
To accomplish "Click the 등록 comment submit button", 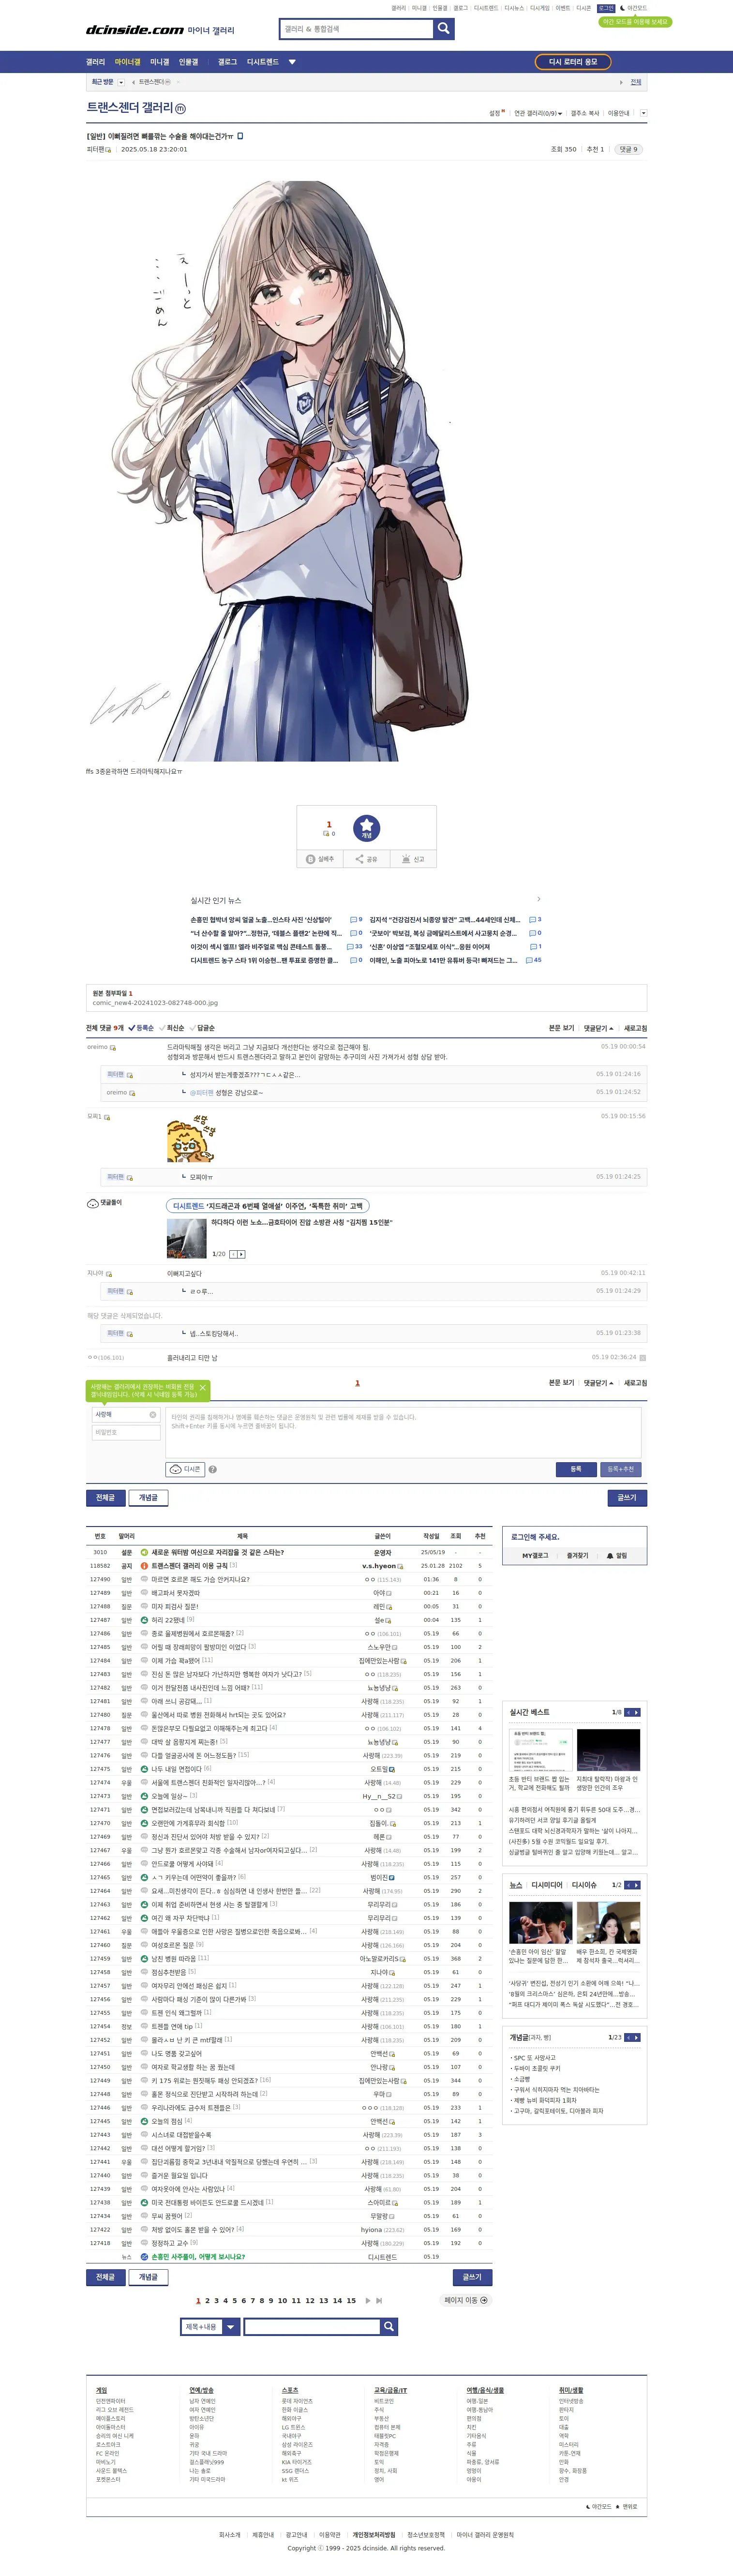I will (x=576, y=1469).
